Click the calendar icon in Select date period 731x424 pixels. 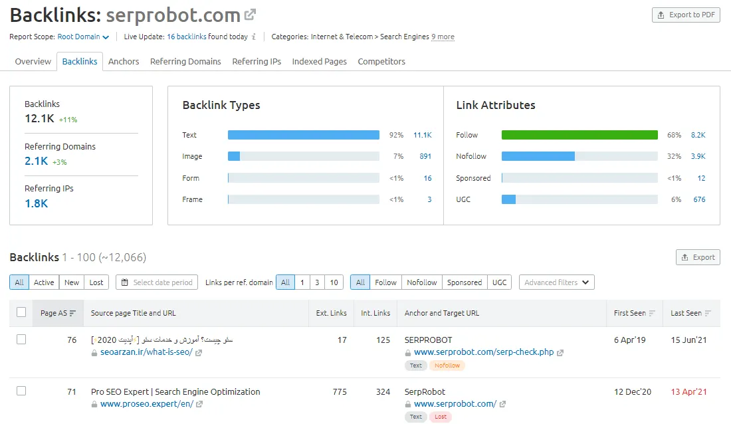tap(124, 282)
